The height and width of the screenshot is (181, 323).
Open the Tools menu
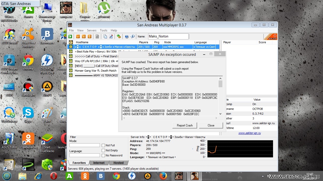[x=103, y=30]
